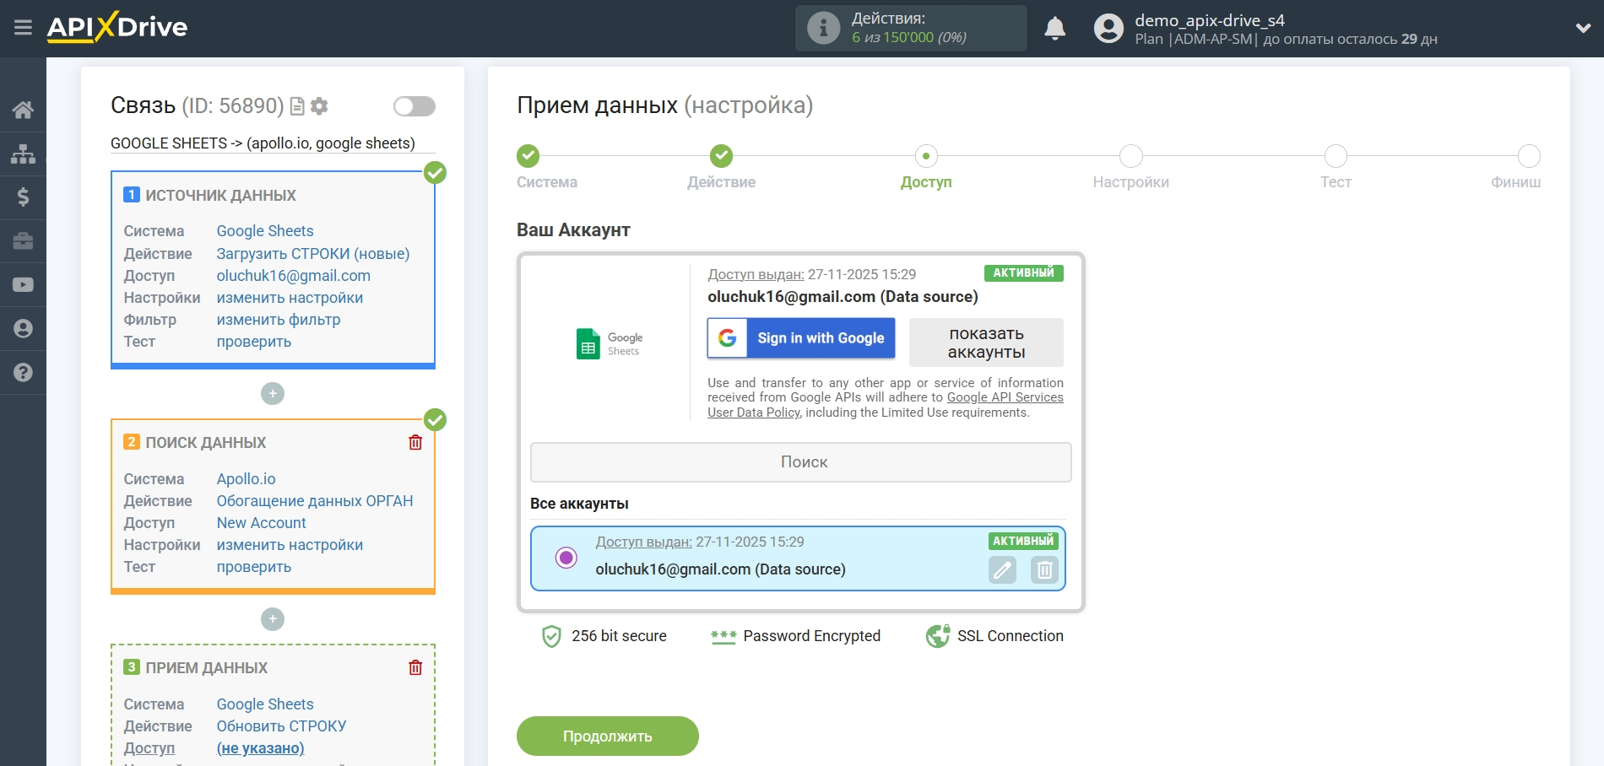Open the connections scheme sidebar icon
Image resolution: width=1604 pixels, height=766 pixels.
click(23, 154)
